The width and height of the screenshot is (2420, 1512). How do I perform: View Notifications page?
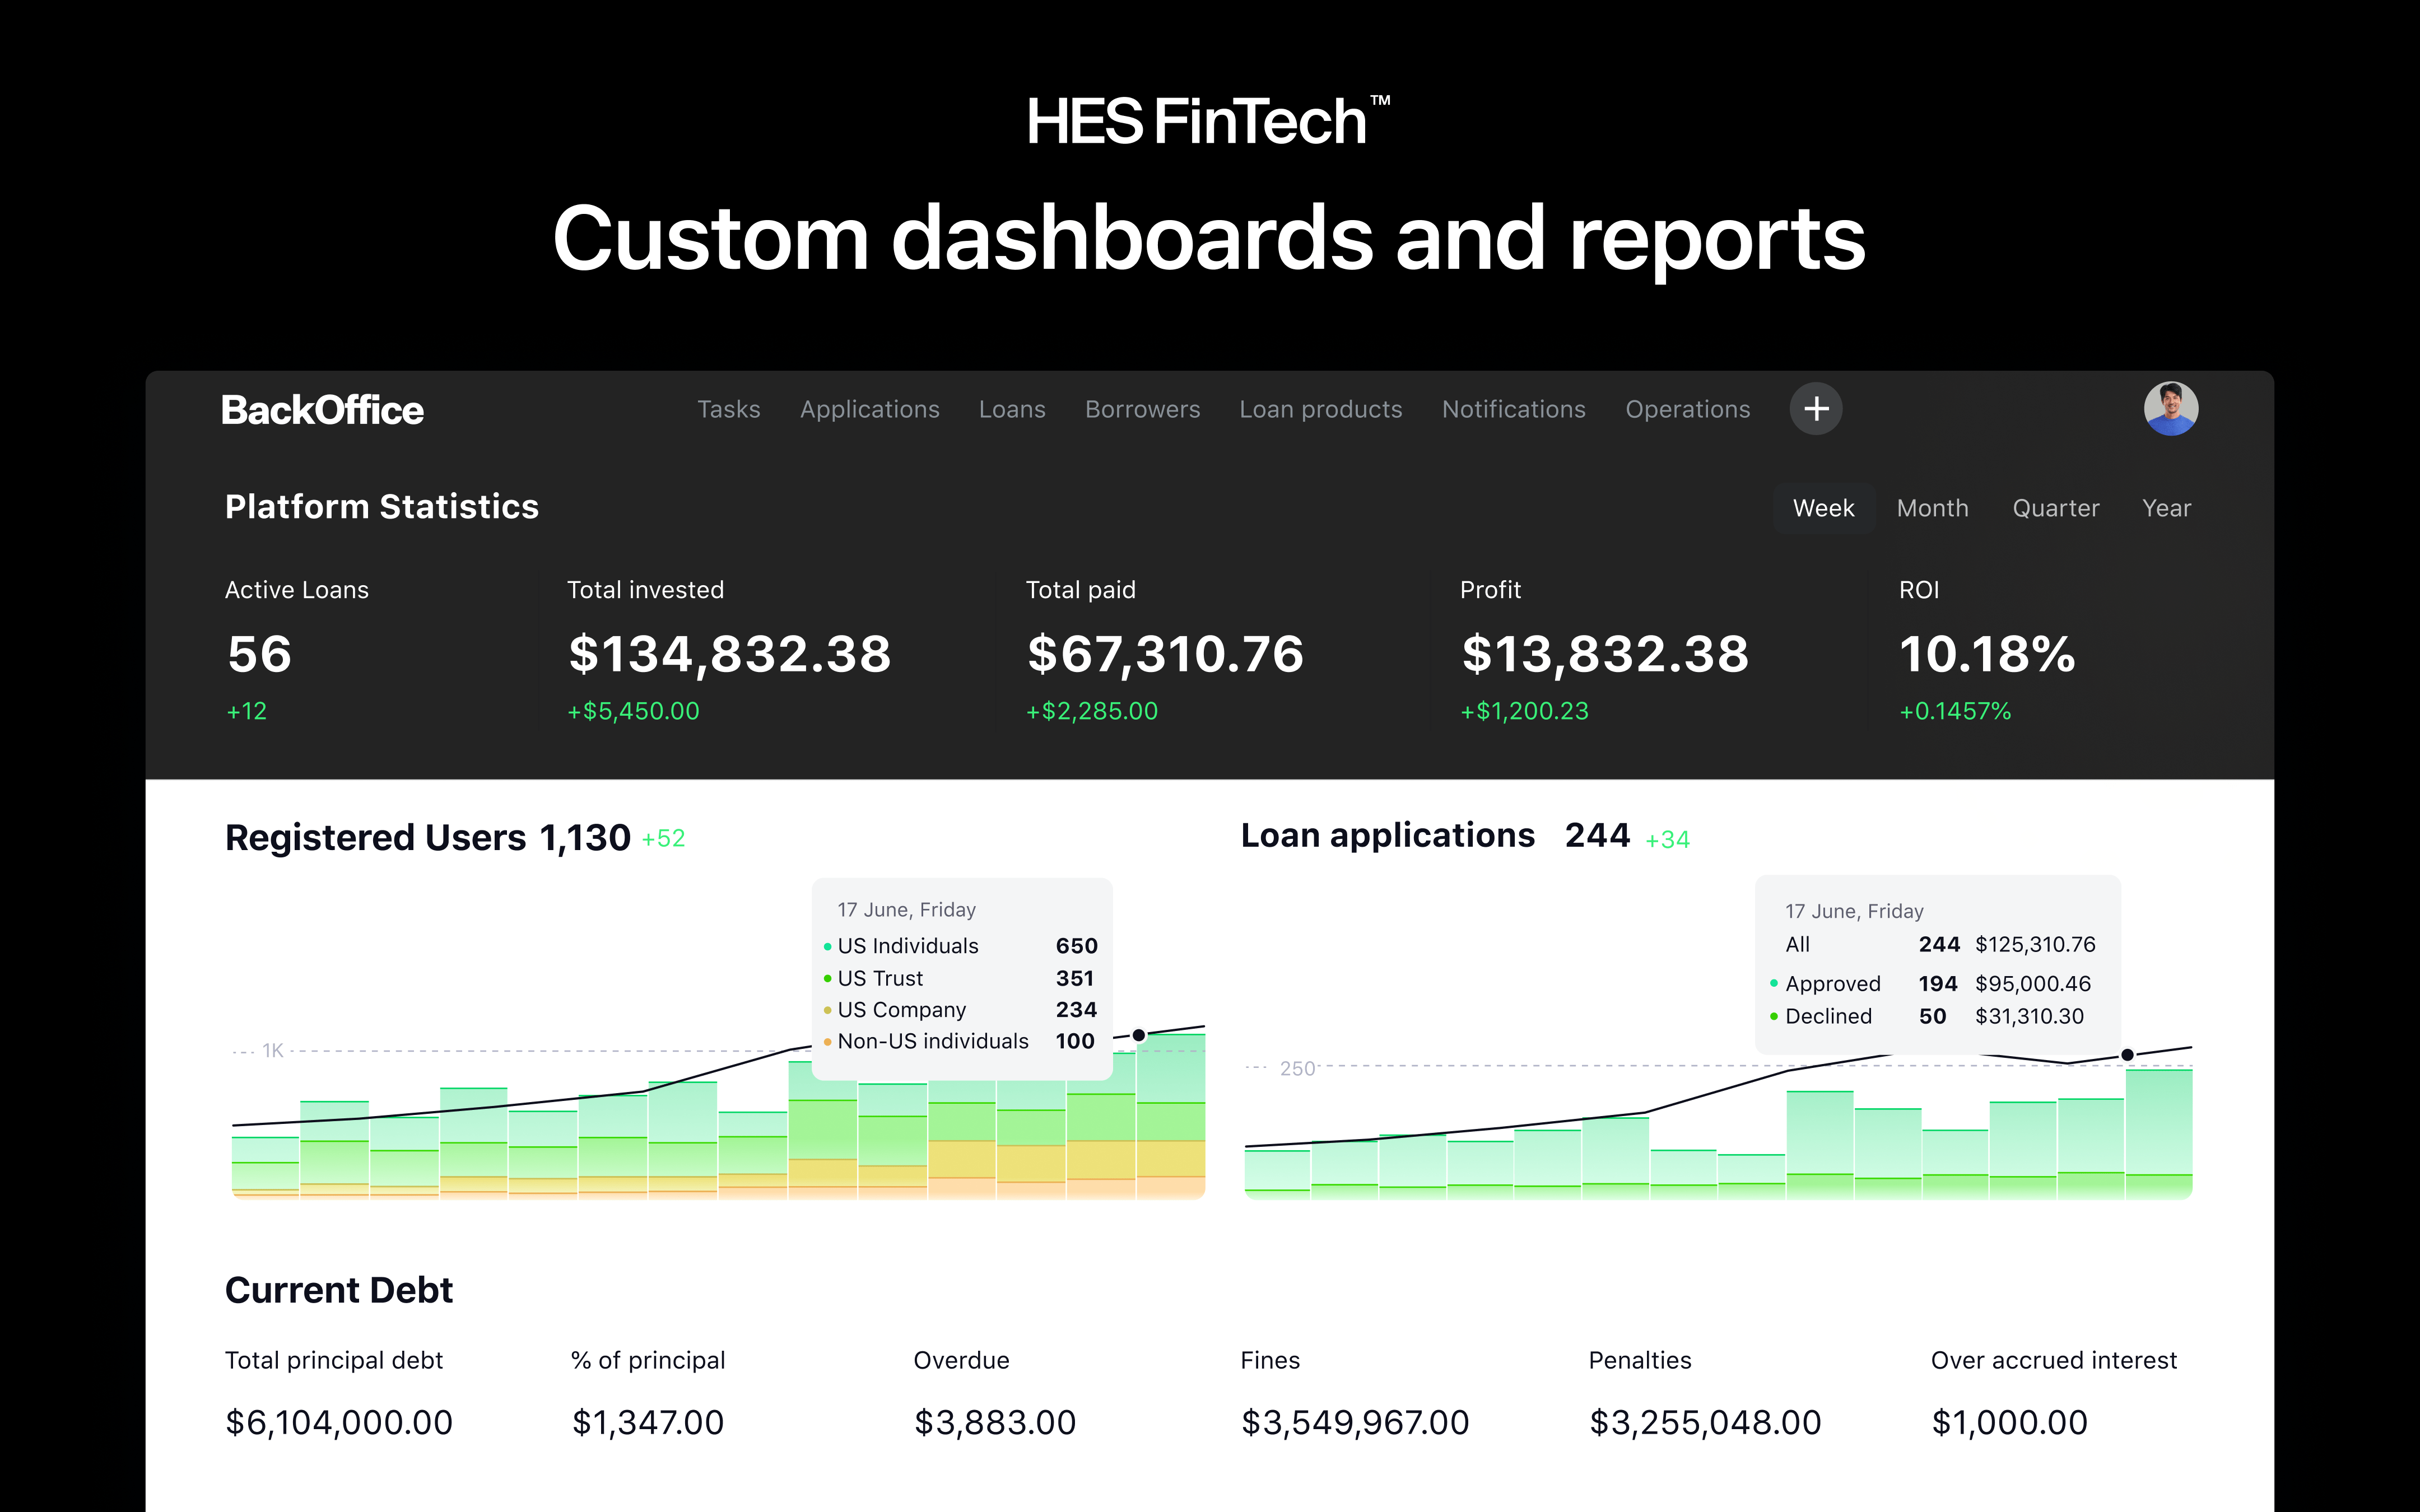click(1513, 410)
